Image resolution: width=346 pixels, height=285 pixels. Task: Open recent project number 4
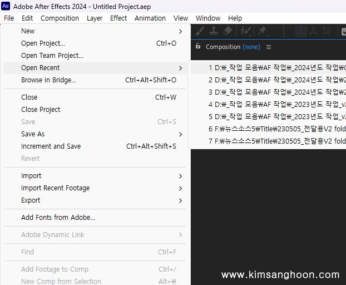[x=268, y=105]
